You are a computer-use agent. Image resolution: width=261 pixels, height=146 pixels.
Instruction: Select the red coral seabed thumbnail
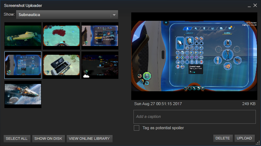(62, 36)
